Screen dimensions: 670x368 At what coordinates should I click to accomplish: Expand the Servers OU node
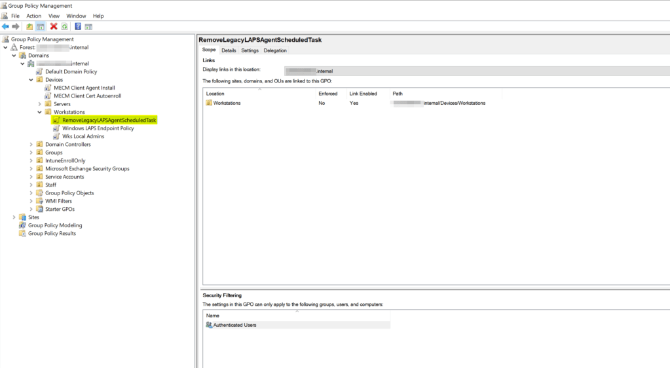click(39, 104)
